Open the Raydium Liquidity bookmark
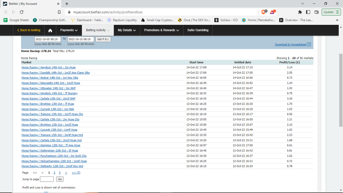 [x=122, y=20]
